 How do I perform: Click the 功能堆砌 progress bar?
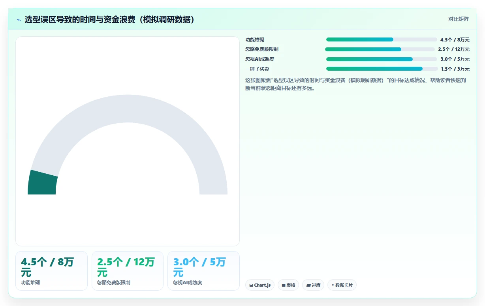point(382,39)
